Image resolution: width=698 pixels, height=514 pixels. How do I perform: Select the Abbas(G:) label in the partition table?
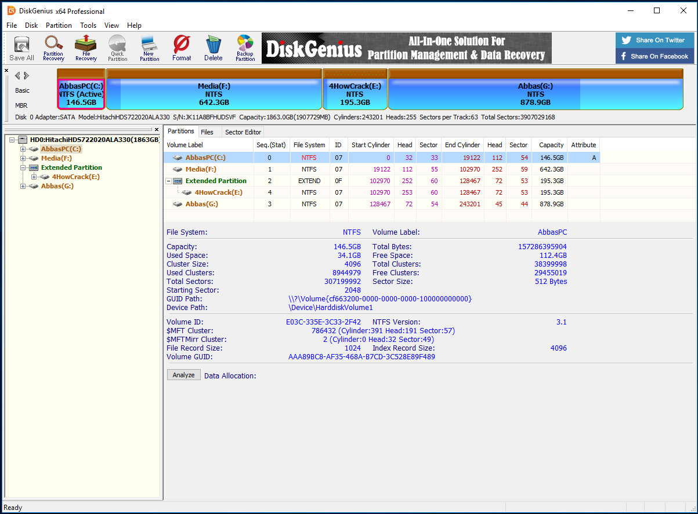click(202, 204)
